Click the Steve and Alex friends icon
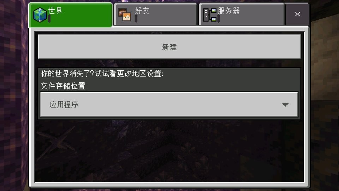This screenshot has height=191, width=339. pyautogui.click(x=125, y=15)
